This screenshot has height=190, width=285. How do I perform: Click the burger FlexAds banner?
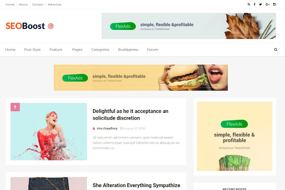tap(141, 78)
